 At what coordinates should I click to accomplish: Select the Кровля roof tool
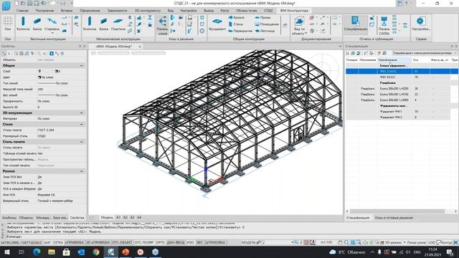[237, 17]
